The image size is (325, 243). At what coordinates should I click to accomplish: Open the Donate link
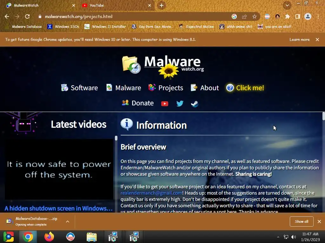tap(138, 103)
